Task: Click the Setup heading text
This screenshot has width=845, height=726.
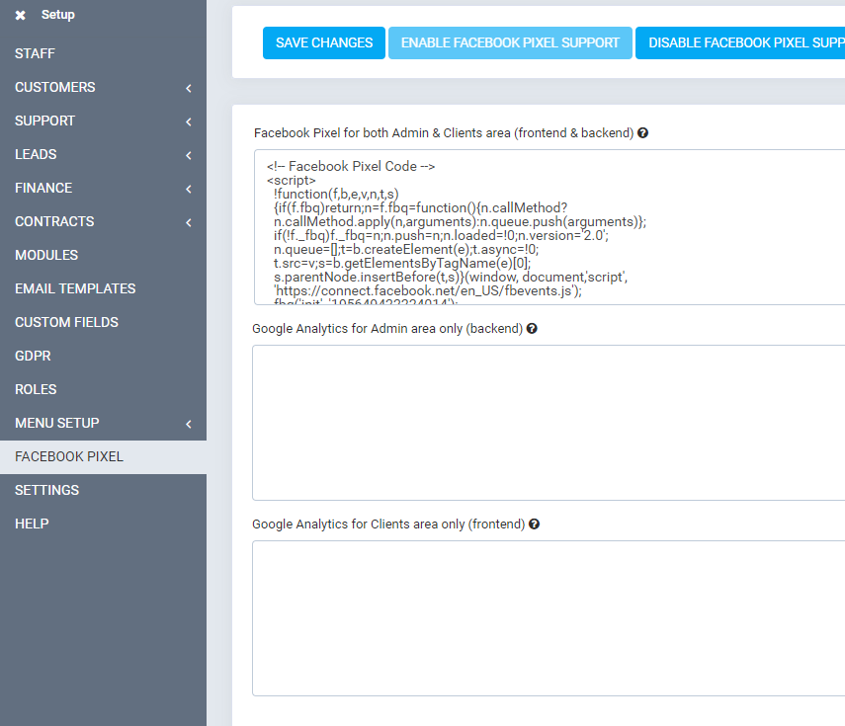Action: click(x=57, y=15)
